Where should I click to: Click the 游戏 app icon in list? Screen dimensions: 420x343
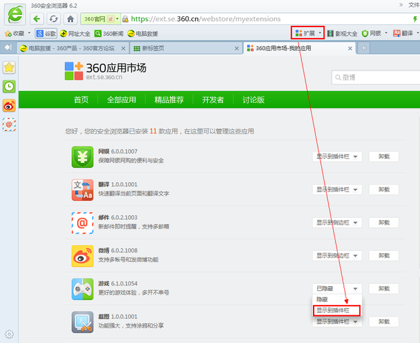pos(83,290)
